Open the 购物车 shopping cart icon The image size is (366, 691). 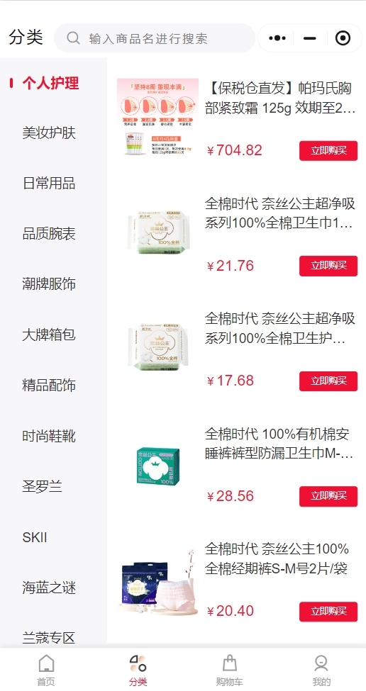coord(229,663)
